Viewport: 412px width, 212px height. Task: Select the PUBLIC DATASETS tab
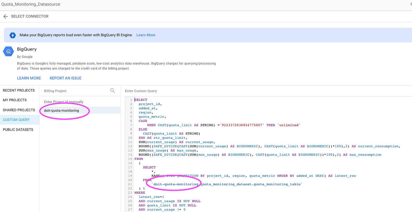(20, 130)
